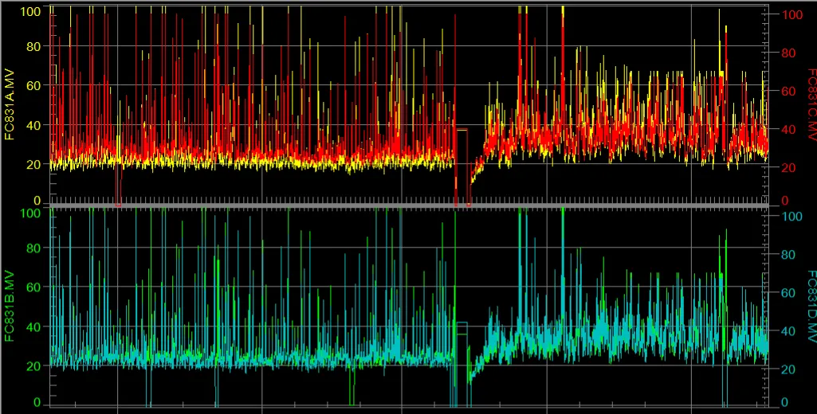The image size is (817, 414).
Task: Click the 40 tick on the green FC831B.MV axis
Action: pos(33,326)
